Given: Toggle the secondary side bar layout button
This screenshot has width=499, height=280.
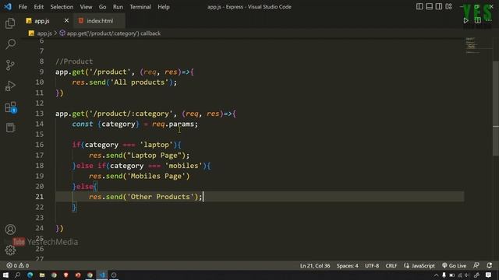Looking at the screenshot, I should (439, 6).
